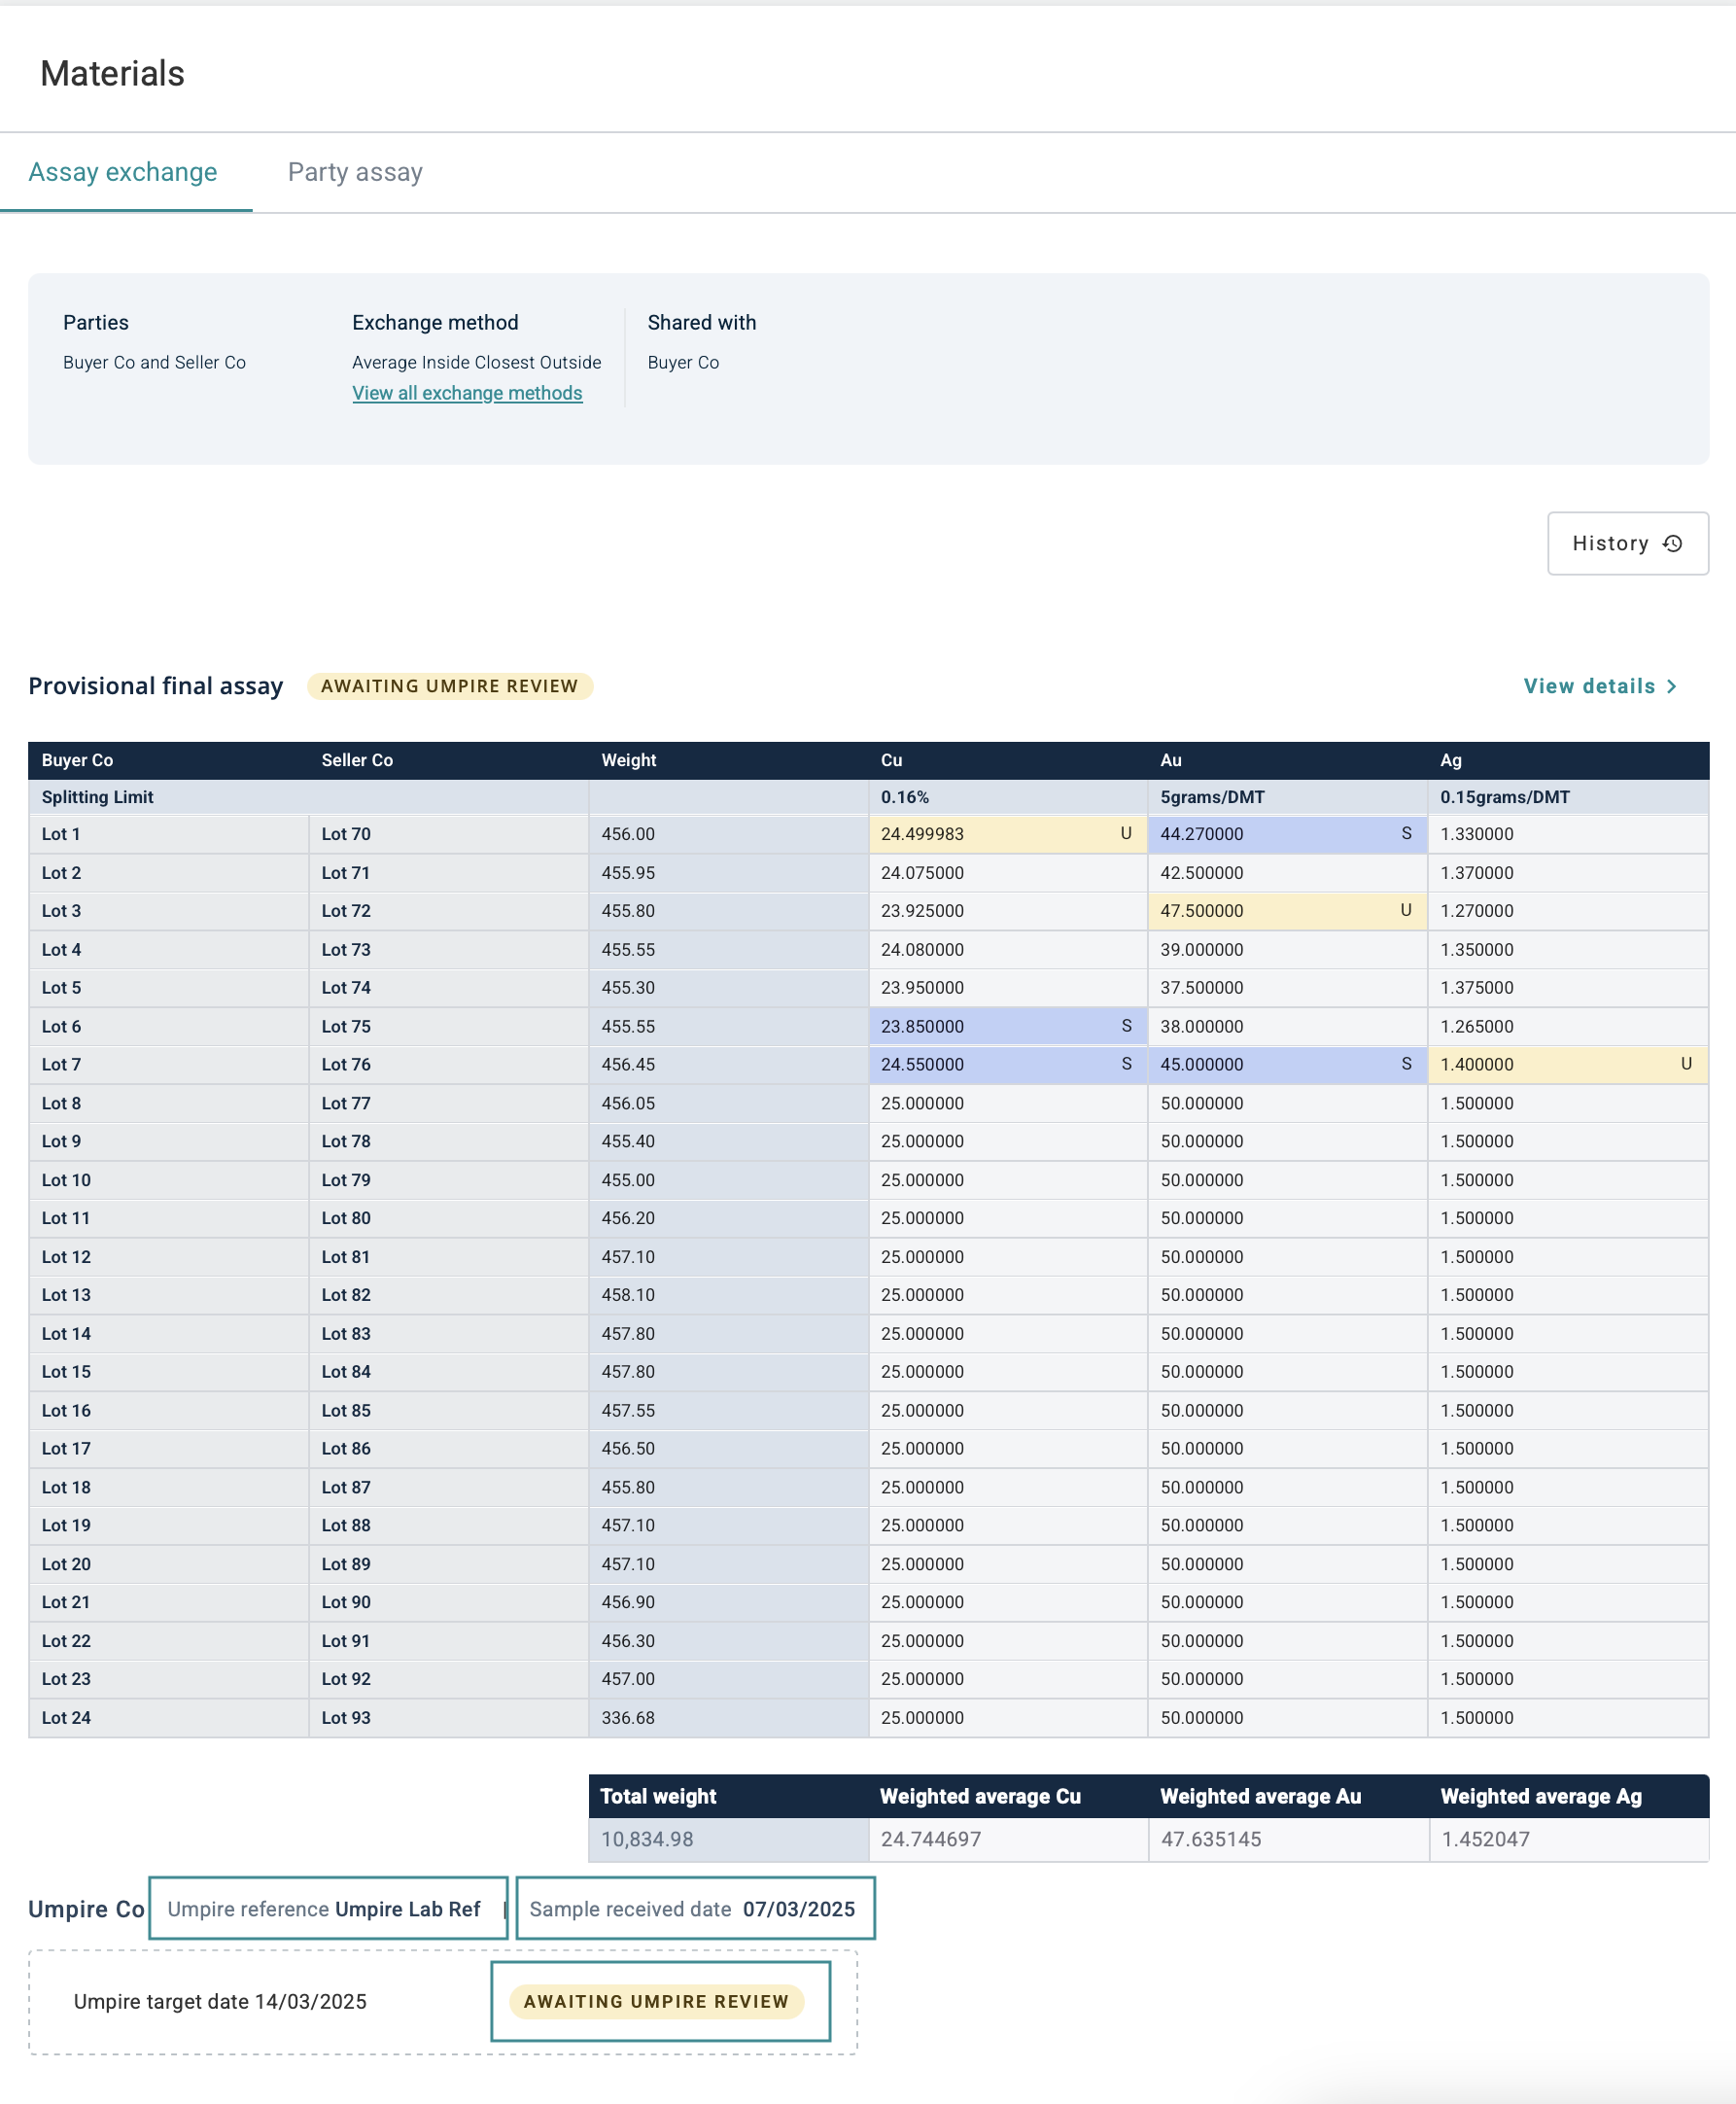Click the U marker in Lot 1 Cu cell
The image size is (1736, 2104).
(1125, 833)
